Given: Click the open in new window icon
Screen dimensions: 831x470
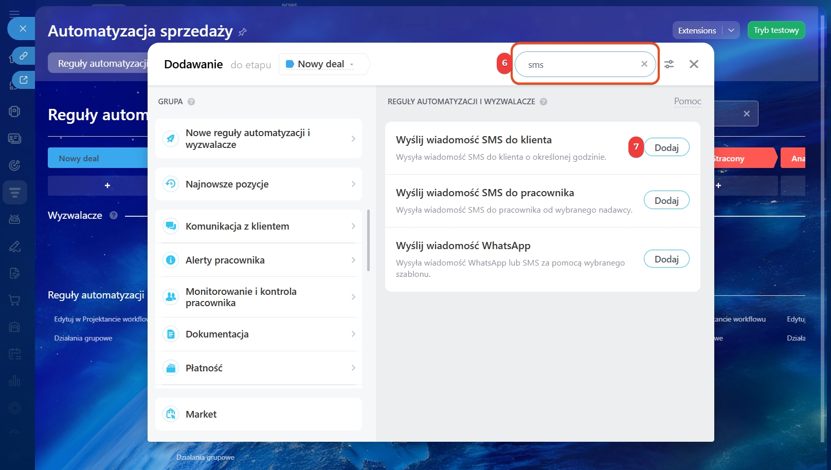Looking at the screenshot, I should coord(24,80).
